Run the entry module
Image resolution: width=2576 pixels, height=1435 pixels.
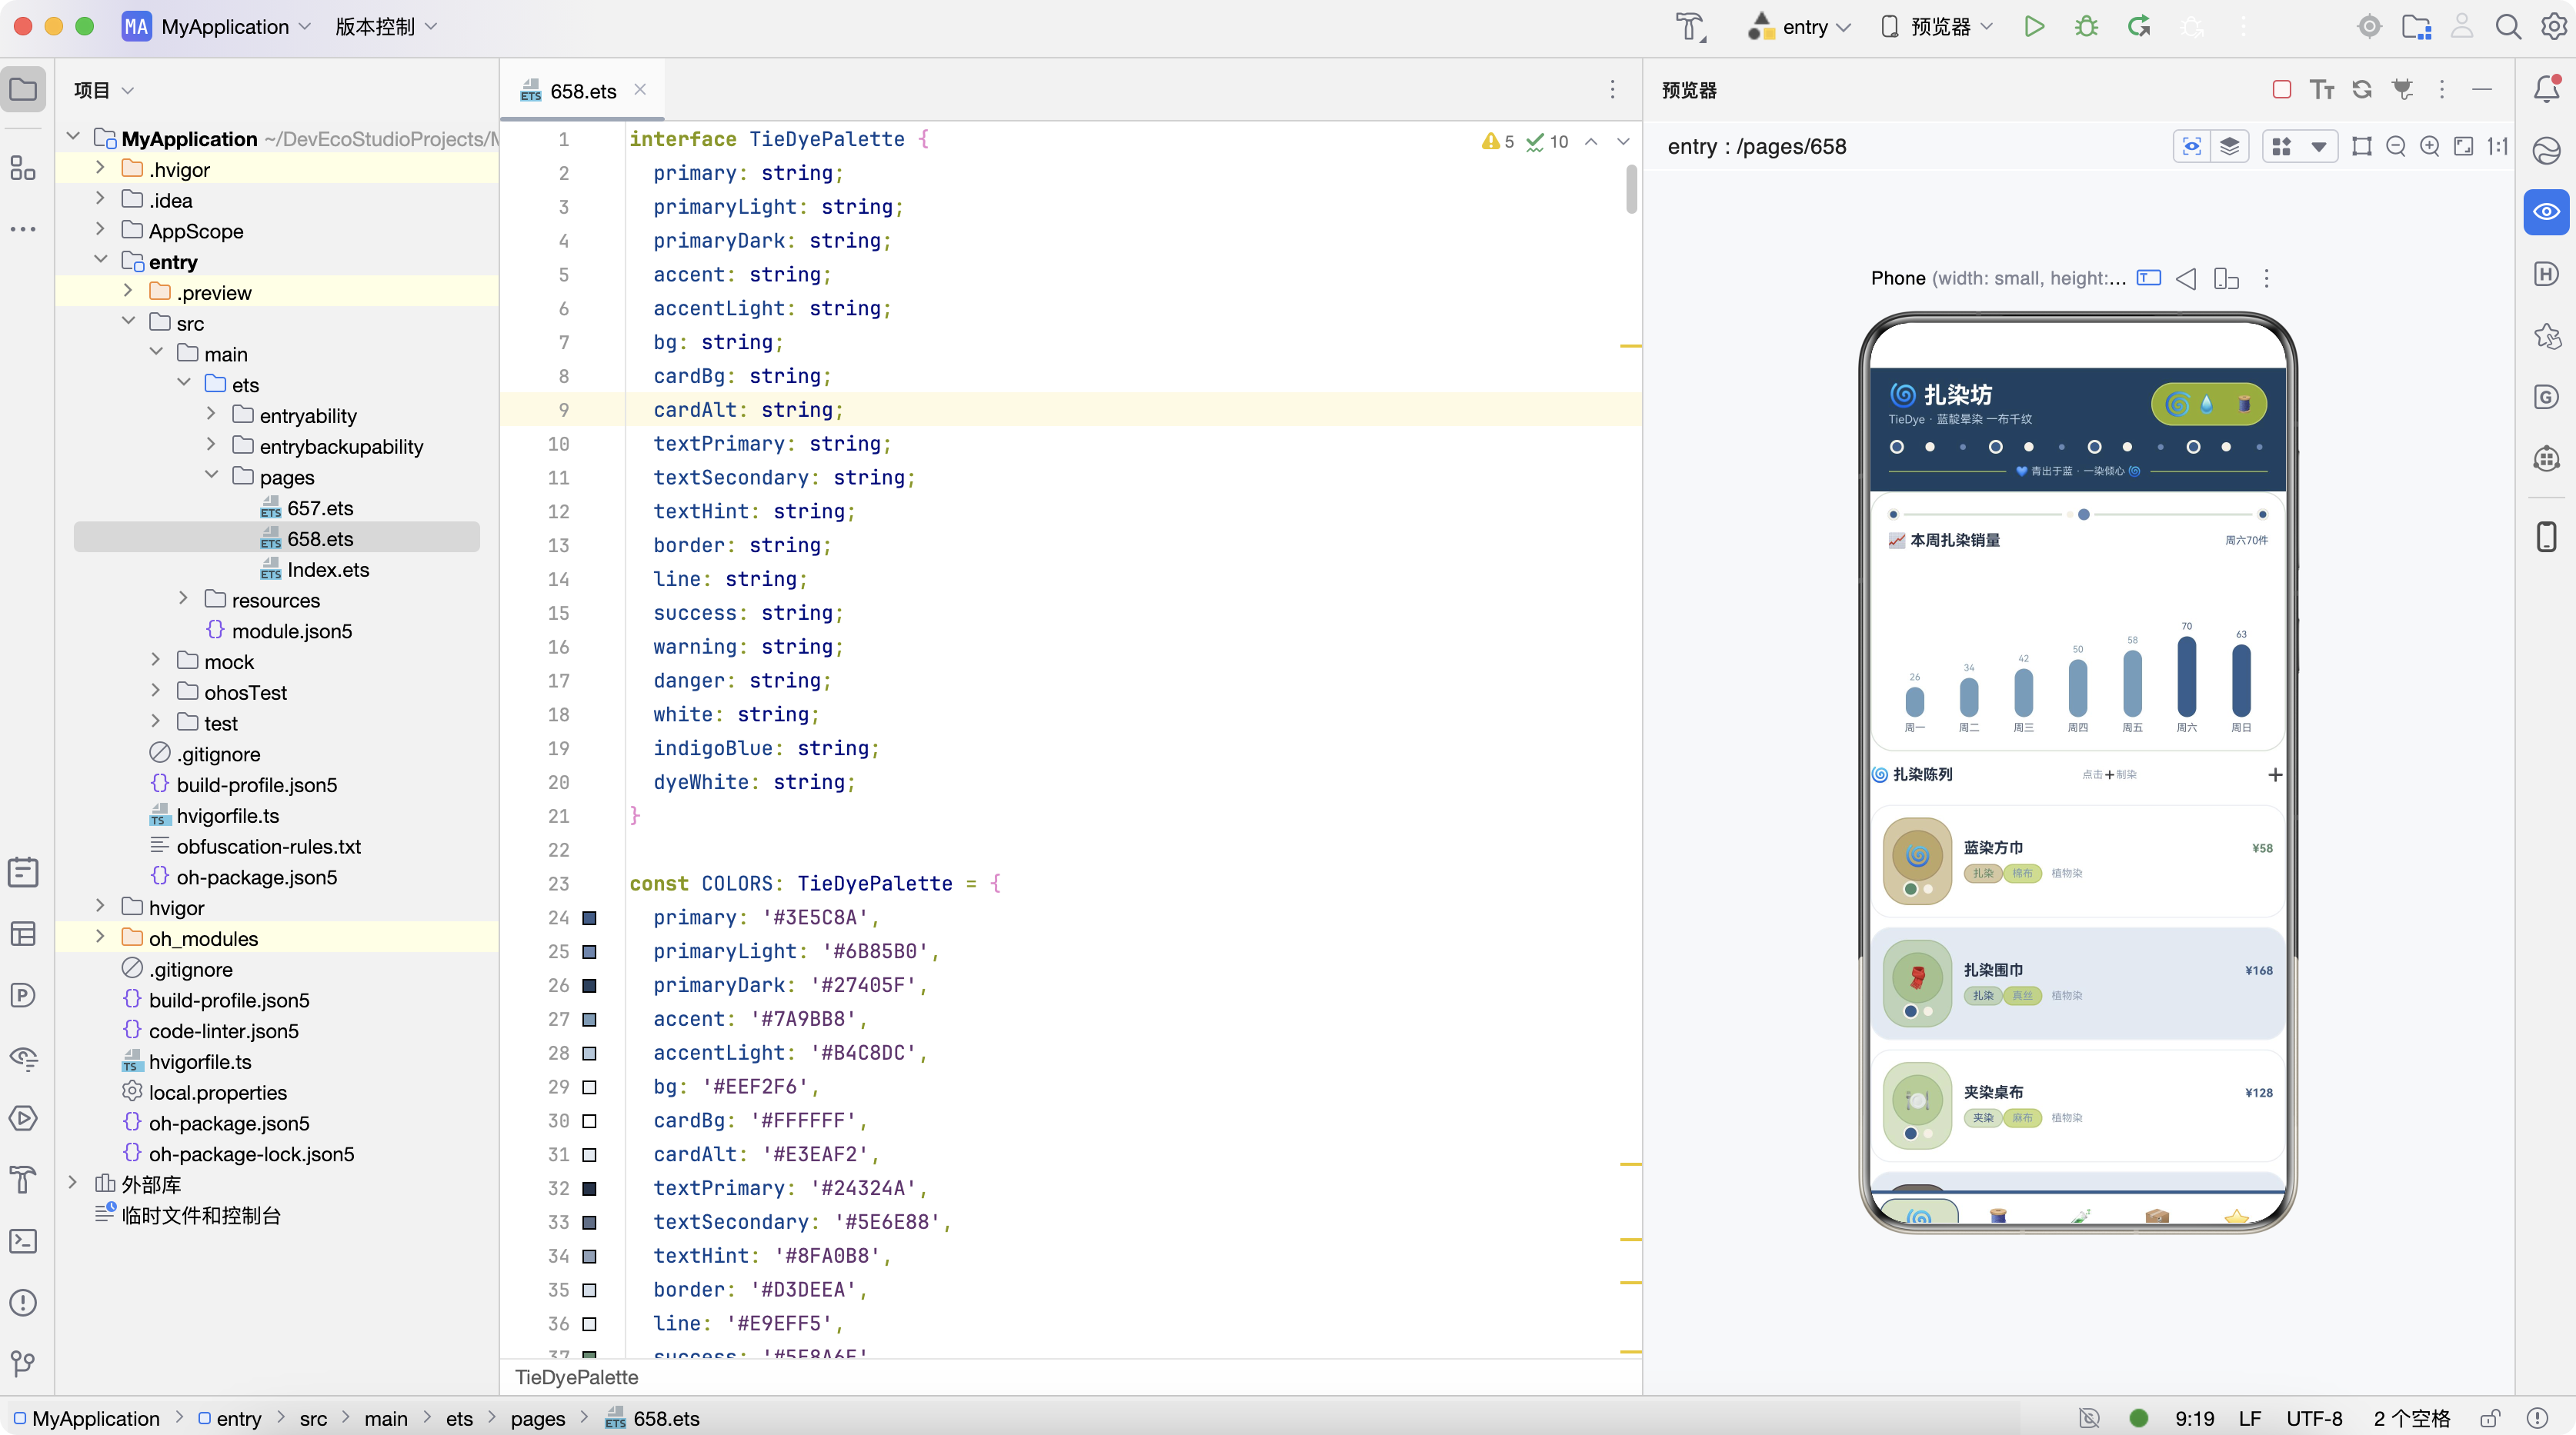coord(2034,27)
